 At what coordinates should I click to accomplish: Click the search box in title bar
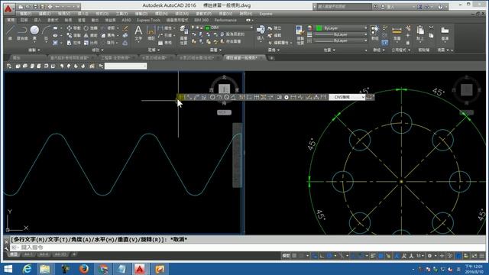(x=345, y=6)
